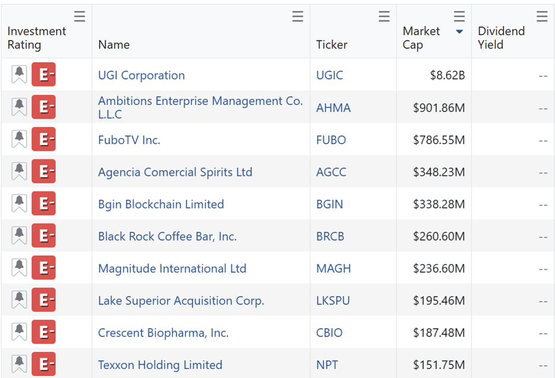Open the Investment Rating column menu
Screen dimensions: 555x378
coord(79,17)
